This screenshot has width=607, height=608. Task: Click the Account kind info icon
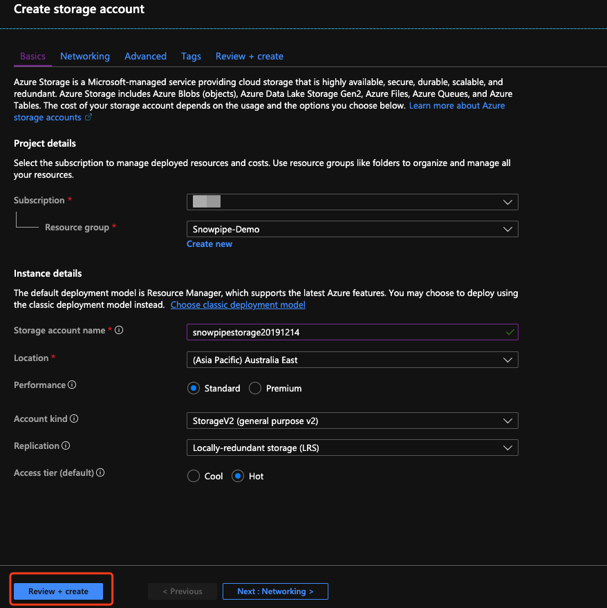pos(74,418)
